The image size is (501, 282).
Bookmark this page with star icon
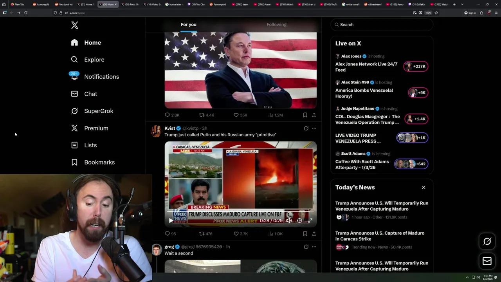point(436,13)
